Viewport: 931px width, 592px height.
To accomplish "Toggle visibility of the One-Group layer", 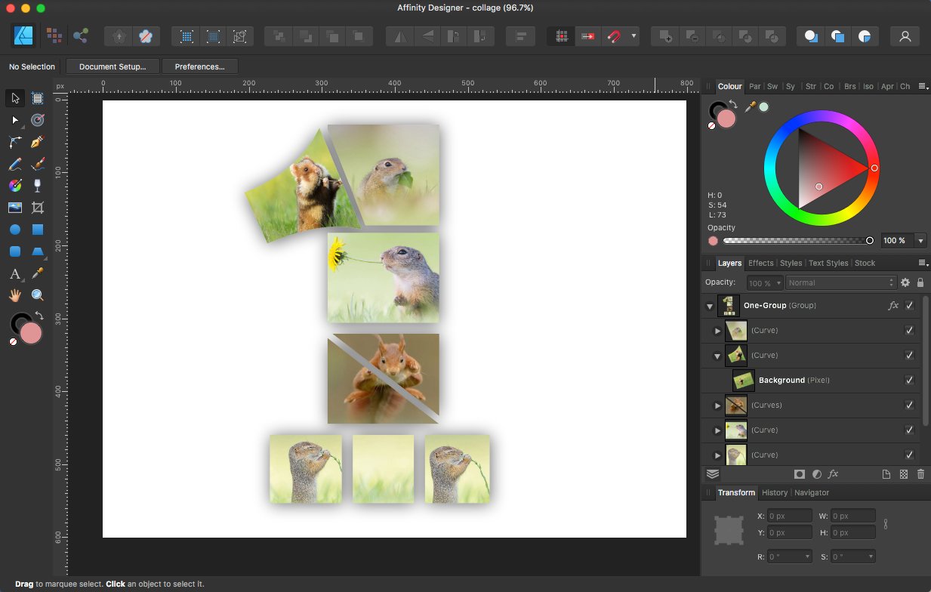I will [x=910, y=305].
